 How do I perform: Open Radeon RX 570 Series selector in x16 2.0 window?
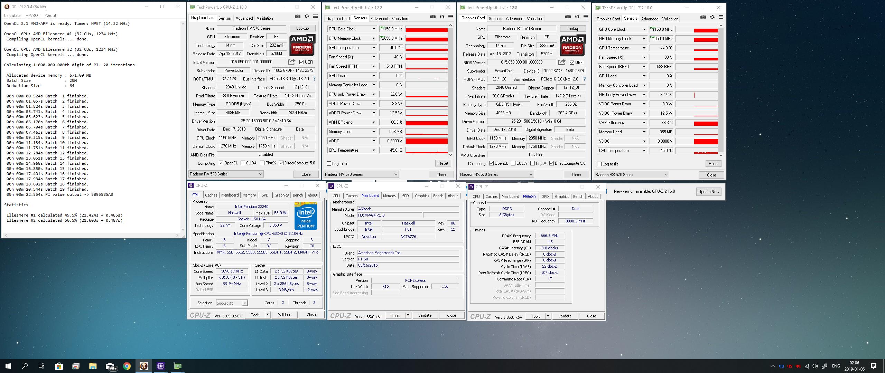226,174
